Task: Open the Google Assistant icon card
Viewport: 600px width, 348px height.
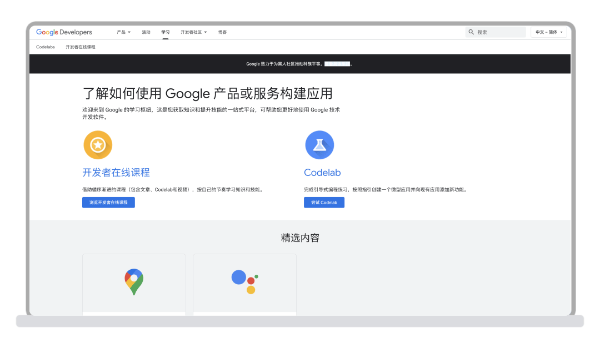Action: coord(244,281)
